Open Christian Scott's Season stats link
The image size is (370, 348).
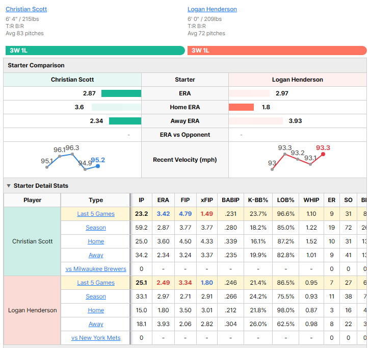pos(96,228)
